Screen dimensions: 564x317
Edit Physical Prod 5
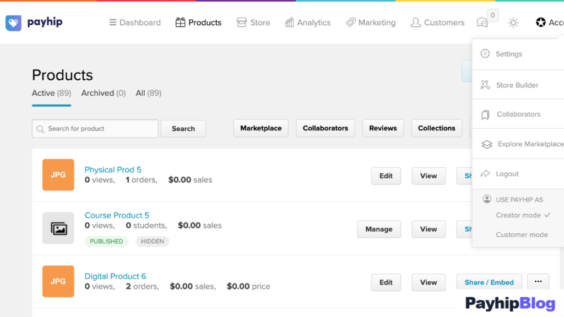coord(386,176)
